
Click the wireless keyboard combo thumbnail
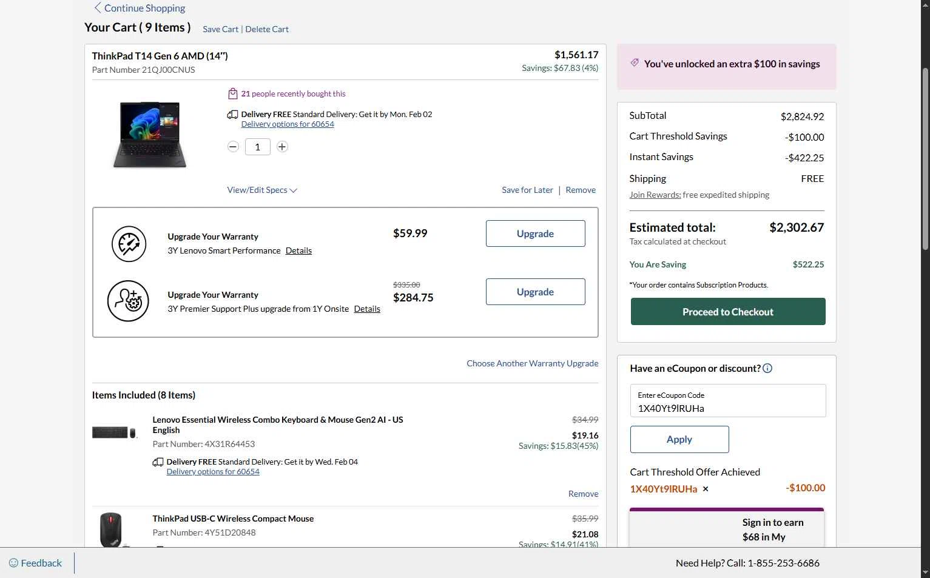point(115,432)
